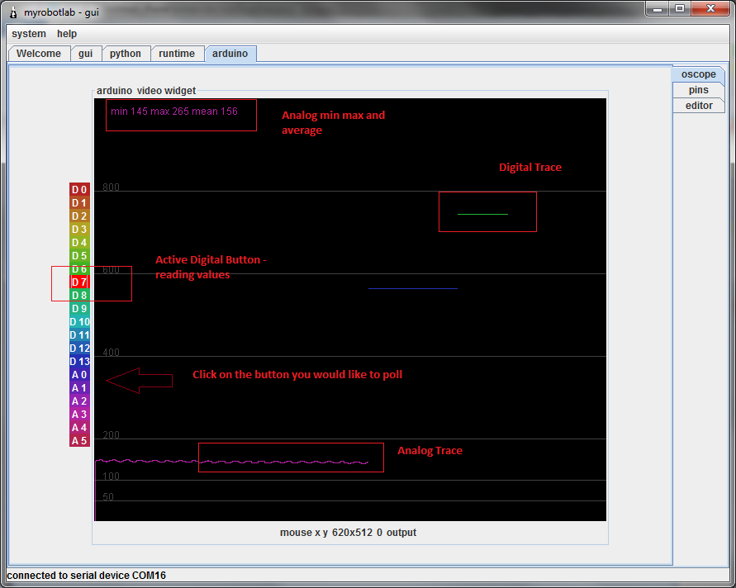This screenshot has height=588, width=736.
Task: Click the myrobotlab window title icon
Action: pos(13,12)
